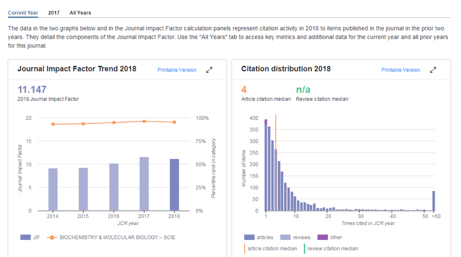Click the >50 citations histogram bar
461x257 pixels.
coord(433,200)
